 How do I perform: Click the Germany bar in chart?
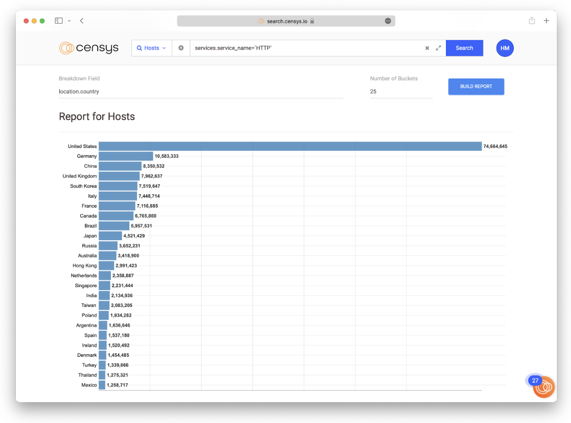(126, 156)
